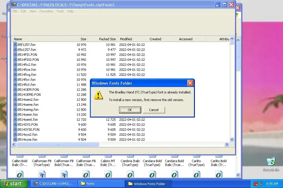Select the 8514oemt.fon file icon
The width and height of the screenshot is (283, 188).
click(x=15, y=120)
